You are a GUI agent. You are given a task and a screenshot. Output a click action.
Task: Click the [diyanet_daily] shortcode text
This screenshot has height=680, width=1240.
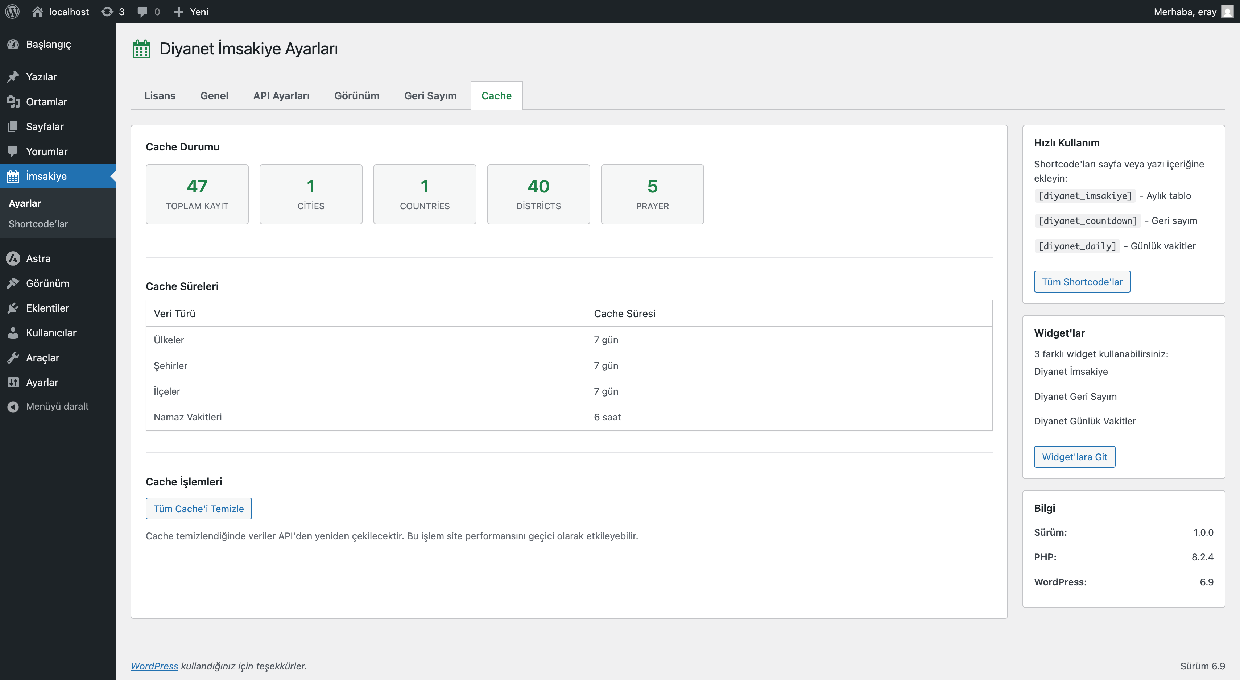(x=1077, y=246)
